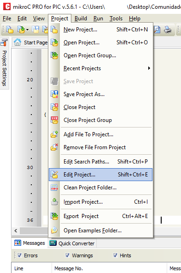Click the Save Project As menu icon
181x273 pixels.
pos(54,94)
